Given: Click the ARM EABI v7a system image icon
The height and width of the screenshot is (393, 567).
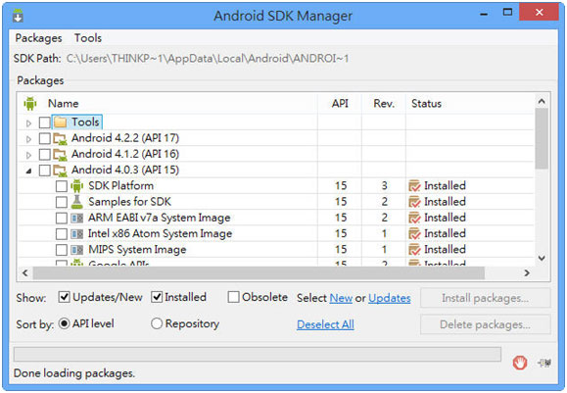Looking at the screenshot, I should pos(76,218).
